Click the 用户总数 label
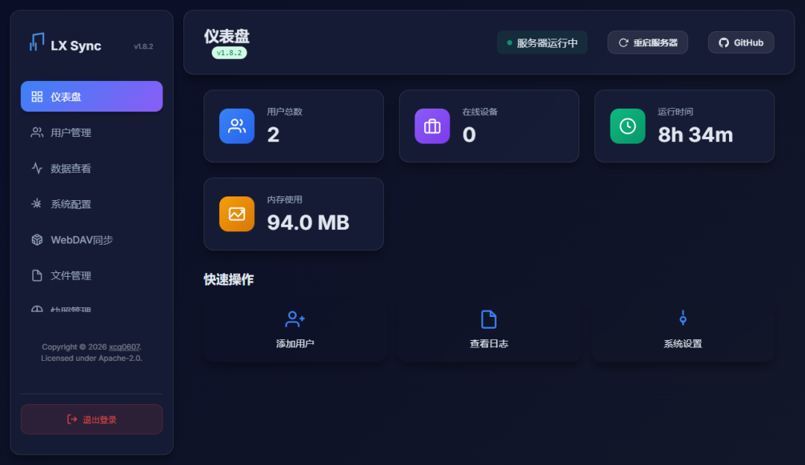Viewport: 805px width, 465px height. pos(285,112)
